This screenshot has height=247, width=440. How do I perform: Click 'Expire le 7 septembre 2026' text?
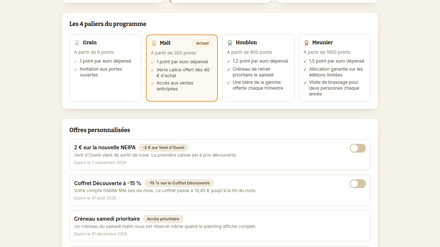[x=100, y=162]
